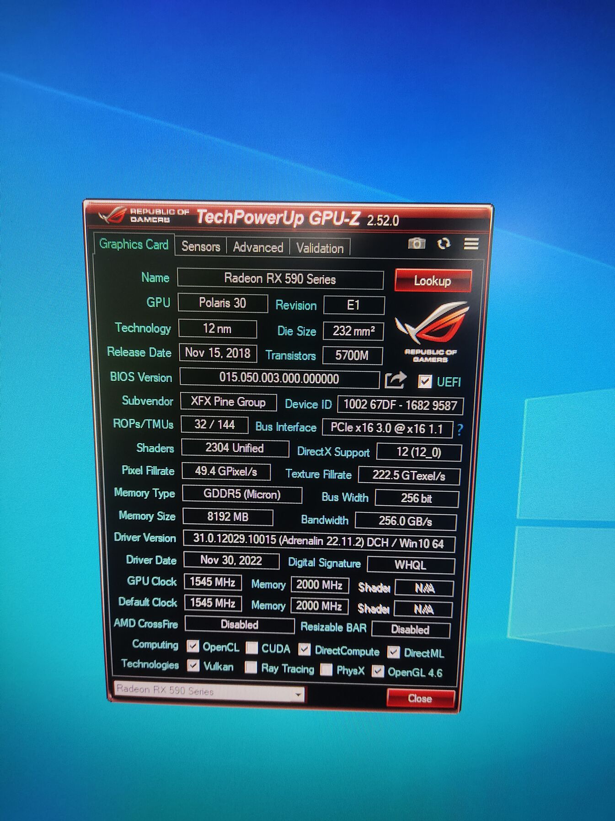Open the hamburger menu icon

[x=471, y=244]
